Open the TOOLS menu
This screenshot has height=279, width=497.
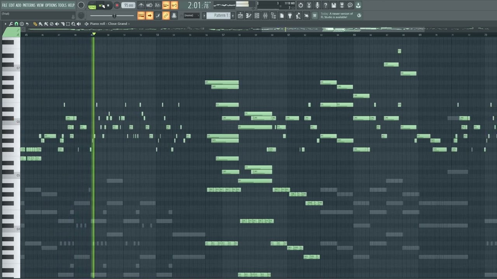click(62, 5)
